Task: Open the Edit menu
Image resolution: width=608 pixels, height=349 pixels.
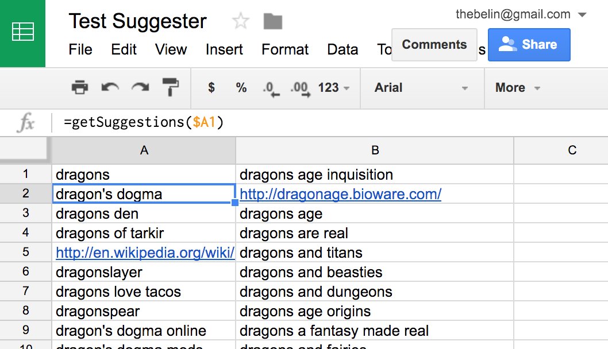Action: (x=124, y=49)
